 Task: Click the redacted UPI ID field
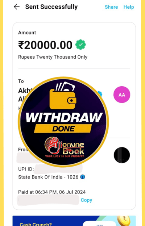[x=59, y=169]
